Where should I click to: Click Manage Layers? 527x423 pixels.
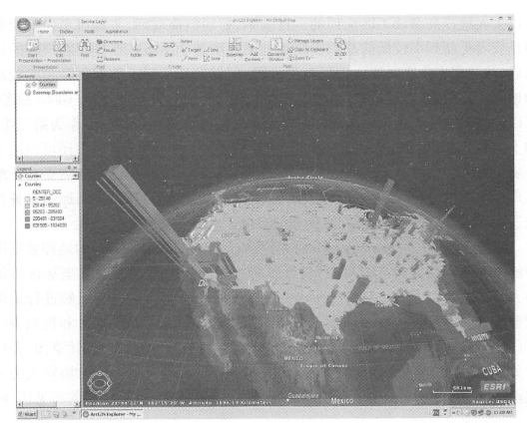coord(305,41)
